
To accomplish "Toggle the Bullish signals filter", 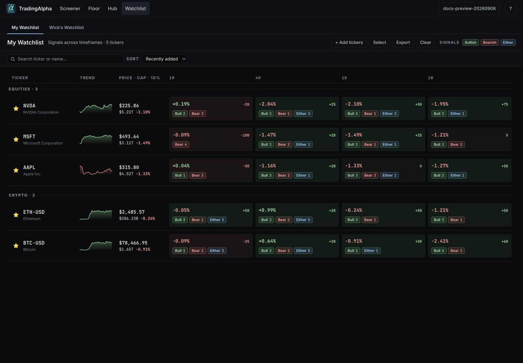I will click(x=470, y=42).
